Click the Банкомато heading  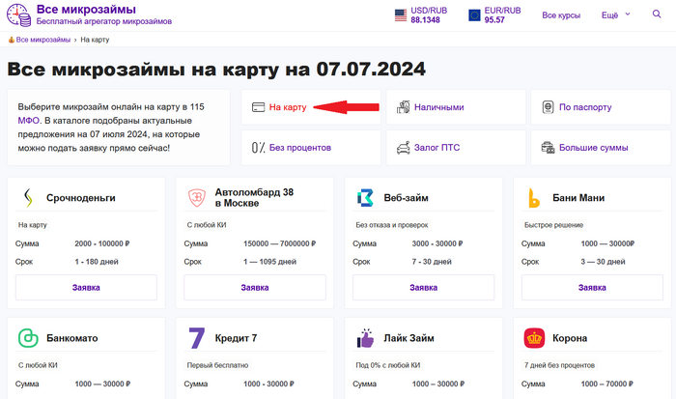click(x=72, y=338)
